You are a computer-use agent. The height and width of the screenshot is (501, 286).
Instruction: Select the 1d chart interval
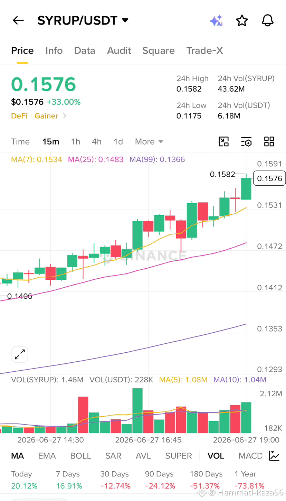click(118, 141)
